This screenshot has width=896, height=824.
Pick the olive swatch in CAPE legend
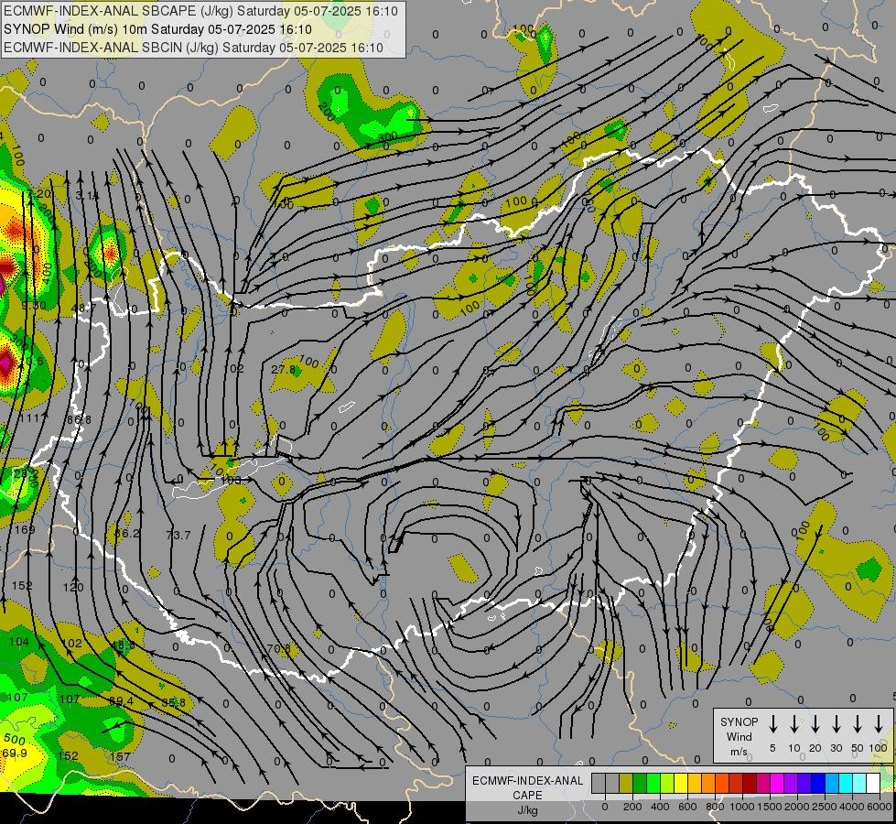626,784
